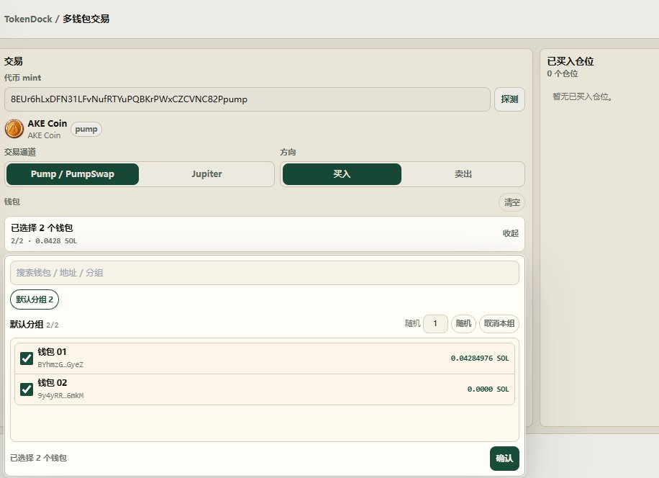Image resolution: width=659 pixels, height=478 pixels.
Task: Click the 多钱包交易 page title
Action: tap(86, 19)
